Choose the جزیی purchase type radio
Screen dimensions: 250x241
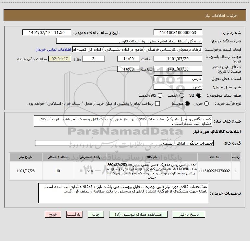click(x=206, y=104)
